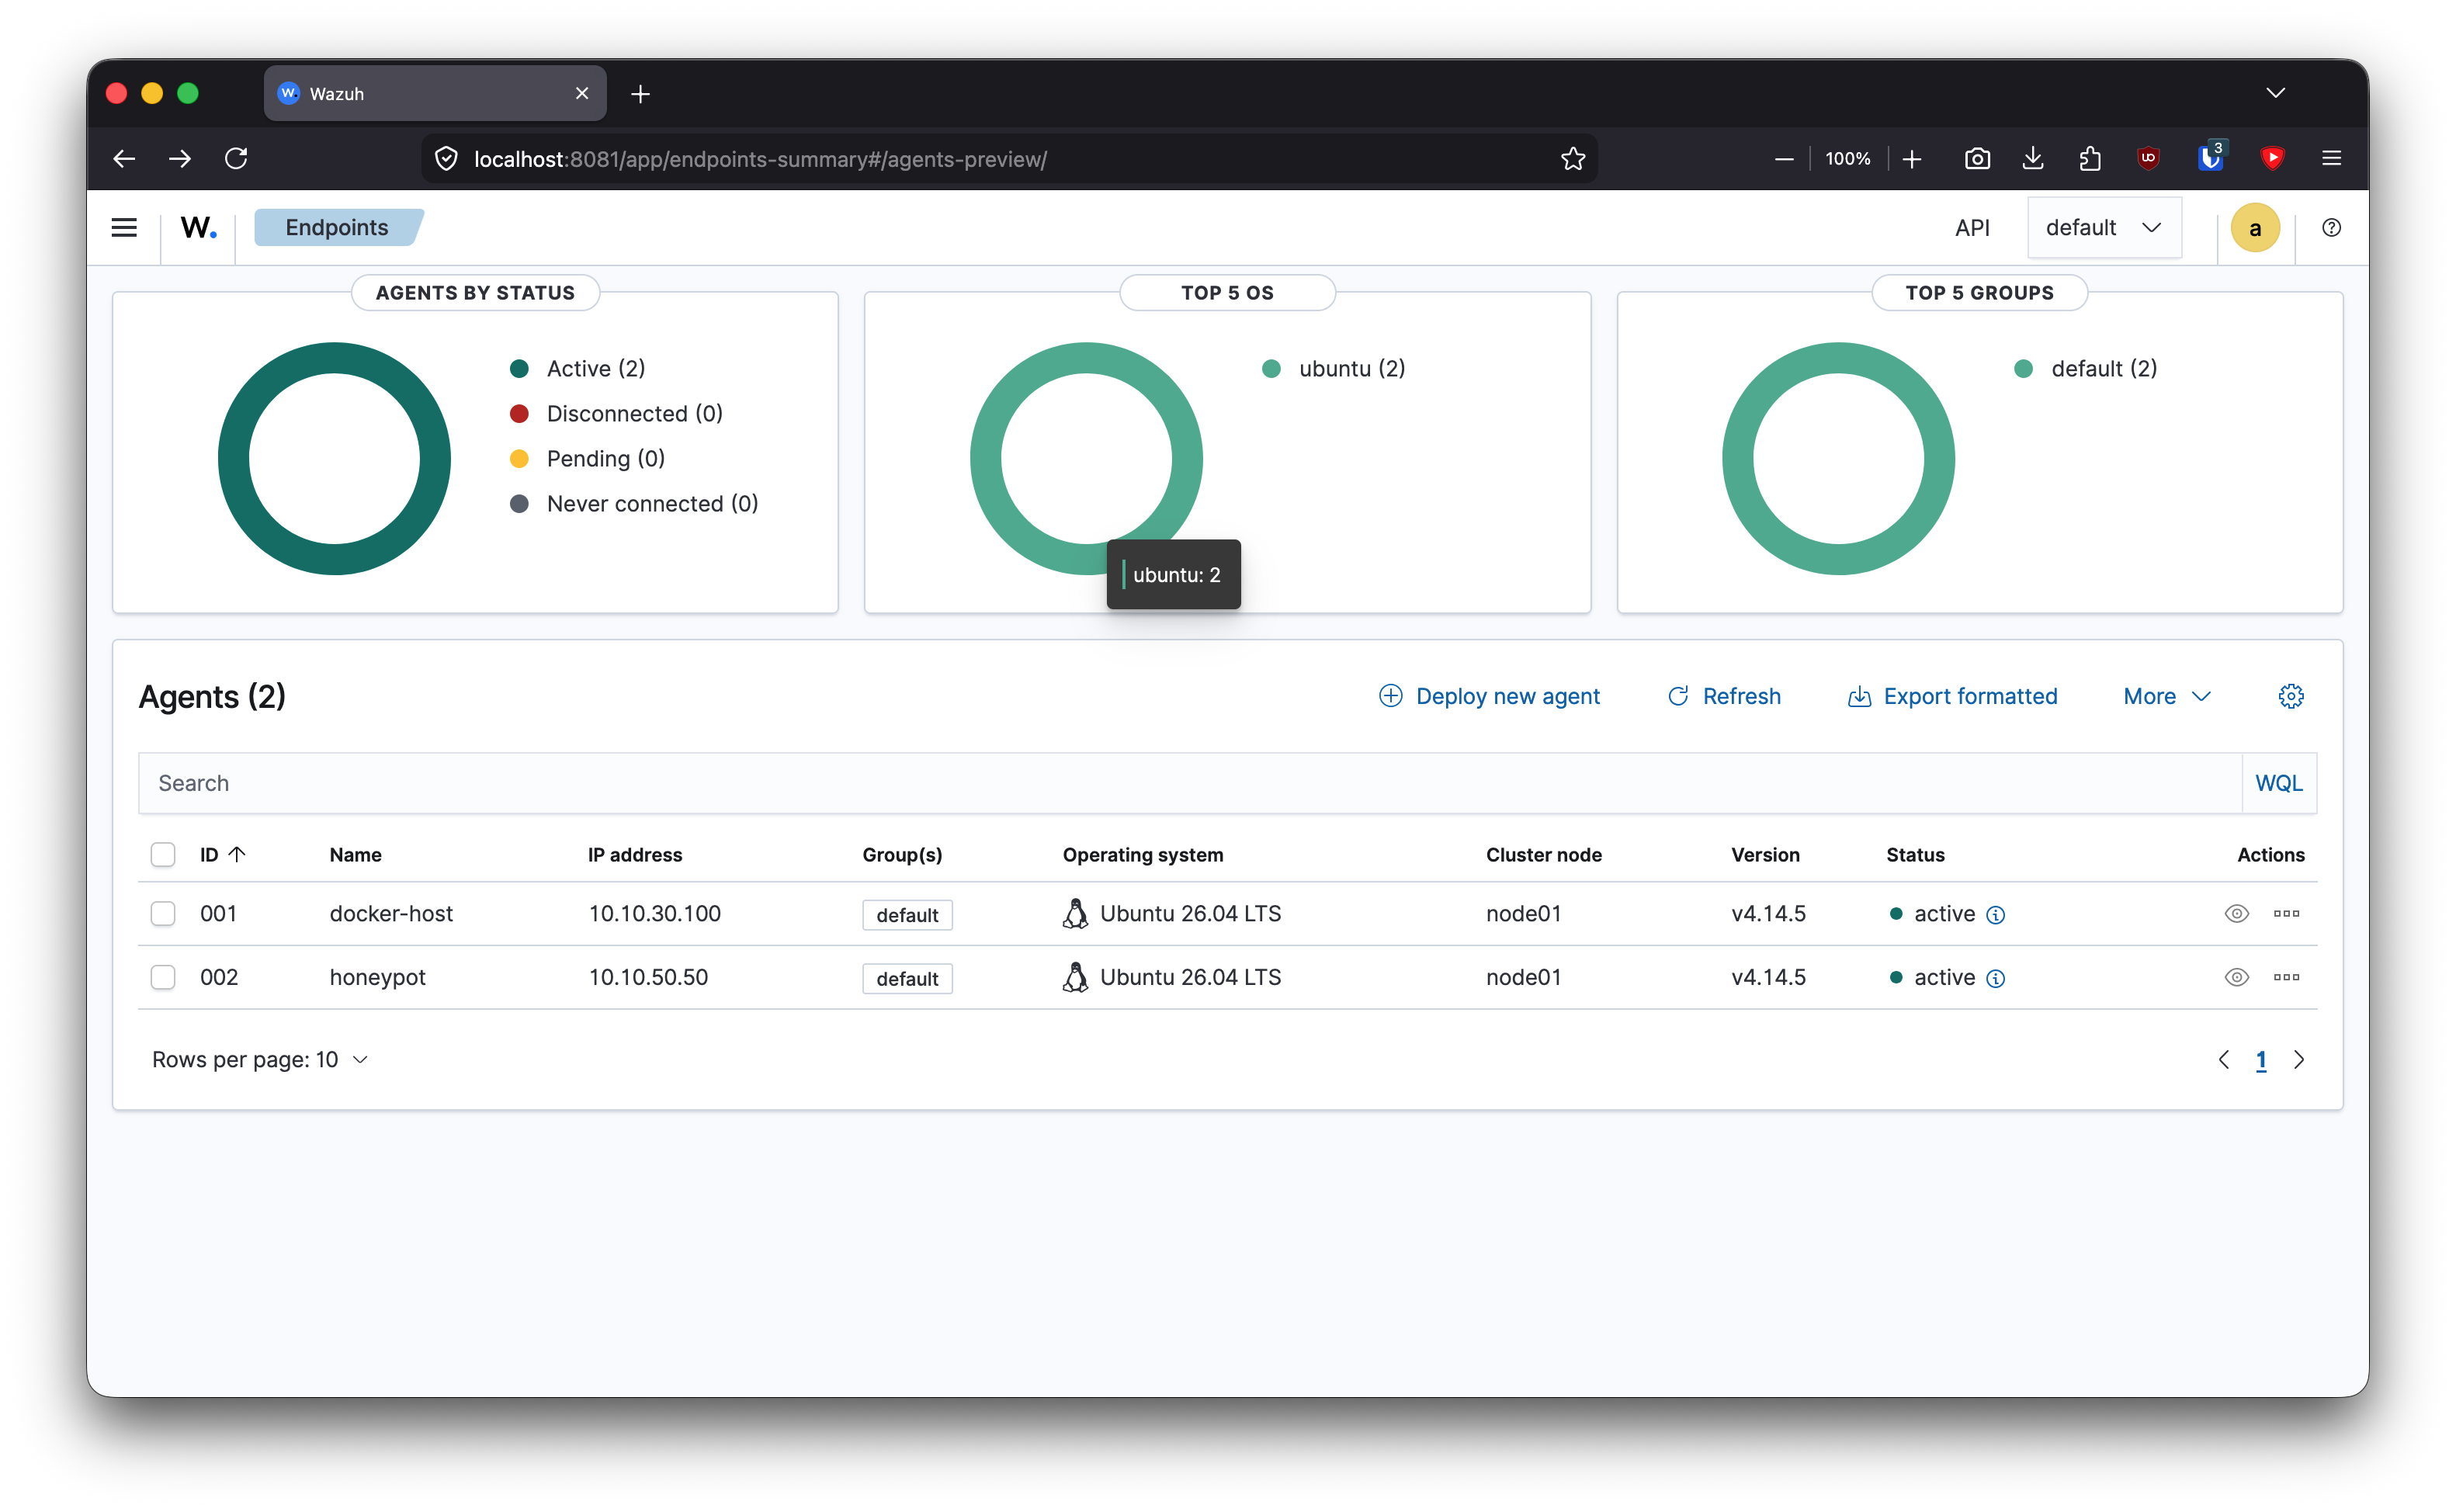2456x1512 pixels.
Task: Open the help icon in header
Action: (x=2331, y=228)
